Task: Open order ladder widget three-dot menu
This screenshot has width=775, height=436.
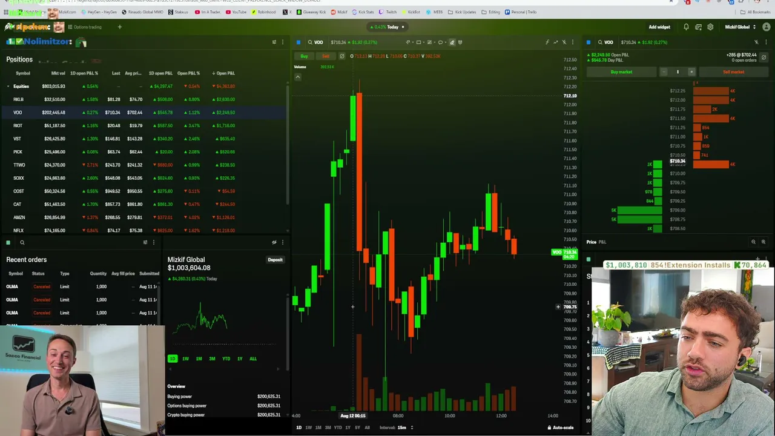Action: (765, 42)
